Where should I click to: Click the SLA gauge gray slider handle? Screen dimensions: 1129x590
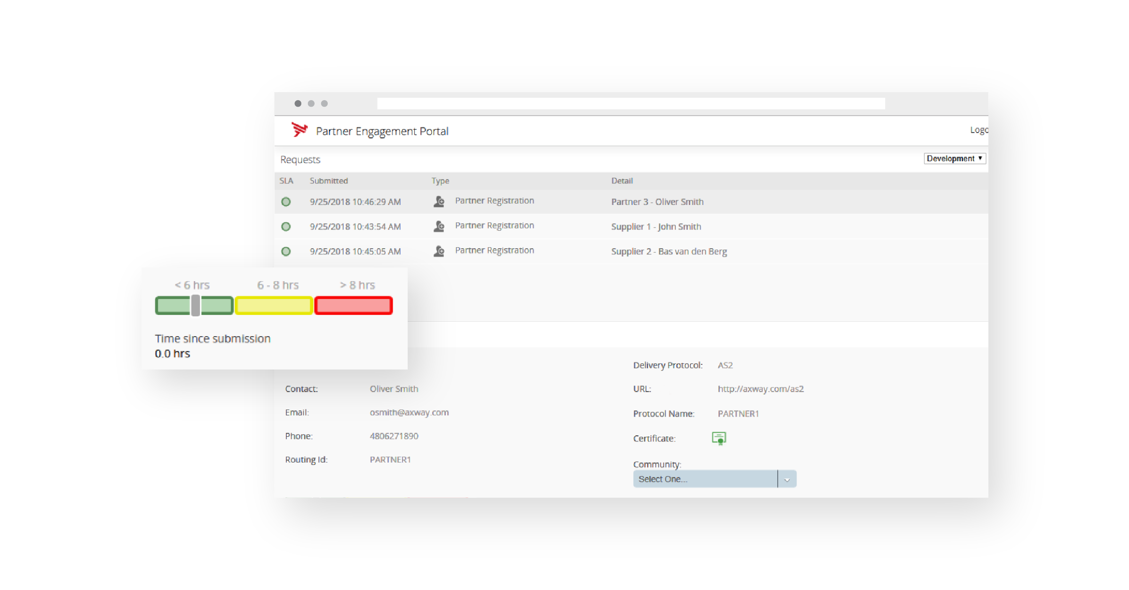(x=196, y=306)
